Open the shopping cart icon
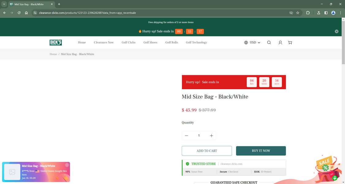 coord(290,42)
